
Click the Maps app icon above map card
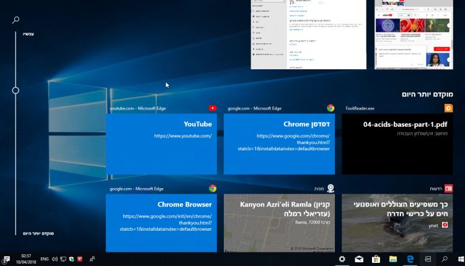click(x=330, y=189)
